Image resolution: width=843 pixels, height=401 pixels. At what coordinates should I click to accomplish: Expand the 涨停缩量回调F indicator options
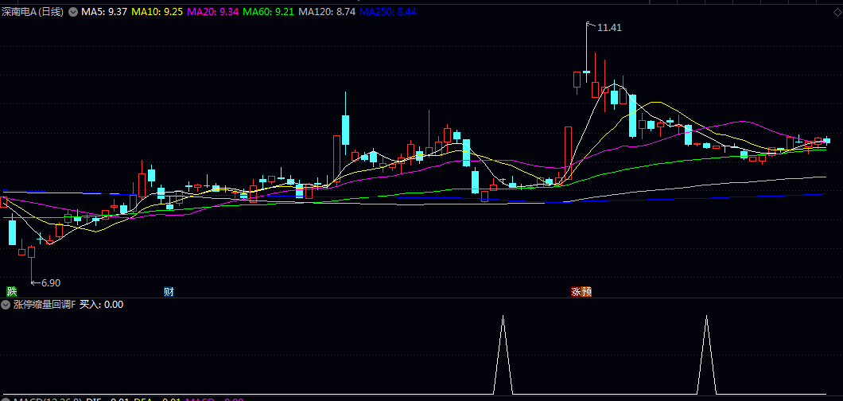[x=6, y=305]
